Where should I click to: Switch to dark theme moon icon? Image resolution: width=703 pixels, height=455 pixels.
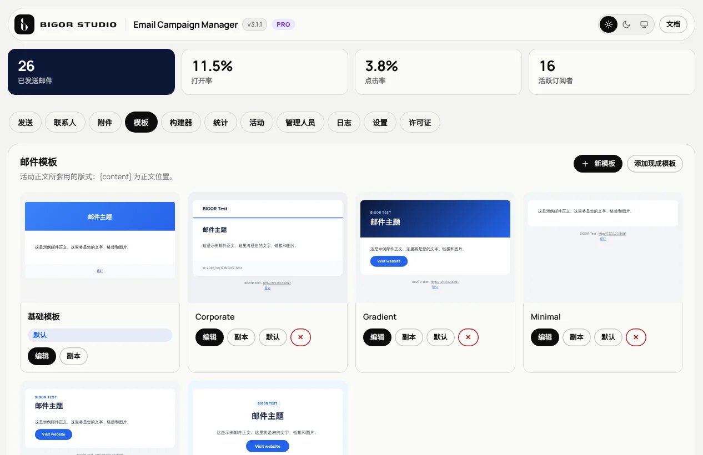click(626, 24)
